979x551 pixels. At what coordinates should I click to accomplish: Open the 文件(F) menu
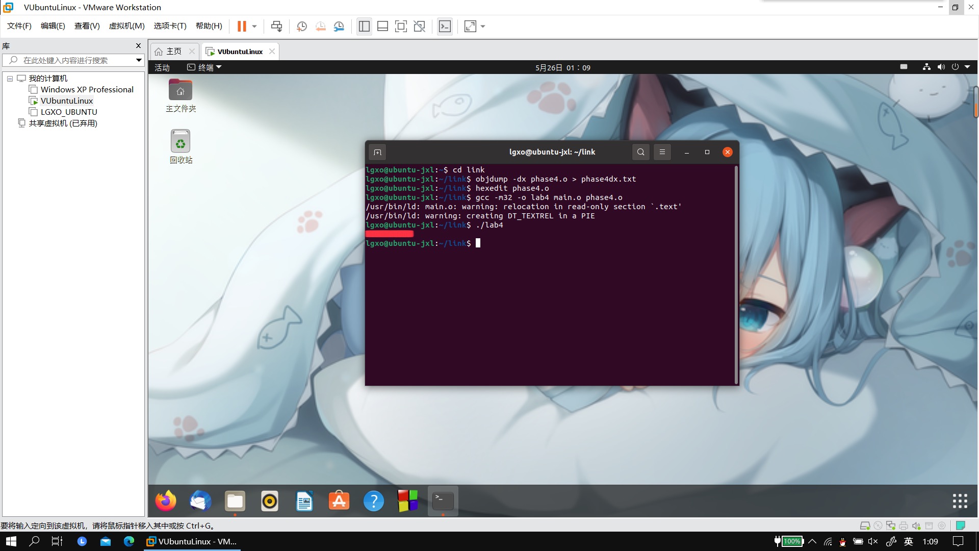[19, 26]
